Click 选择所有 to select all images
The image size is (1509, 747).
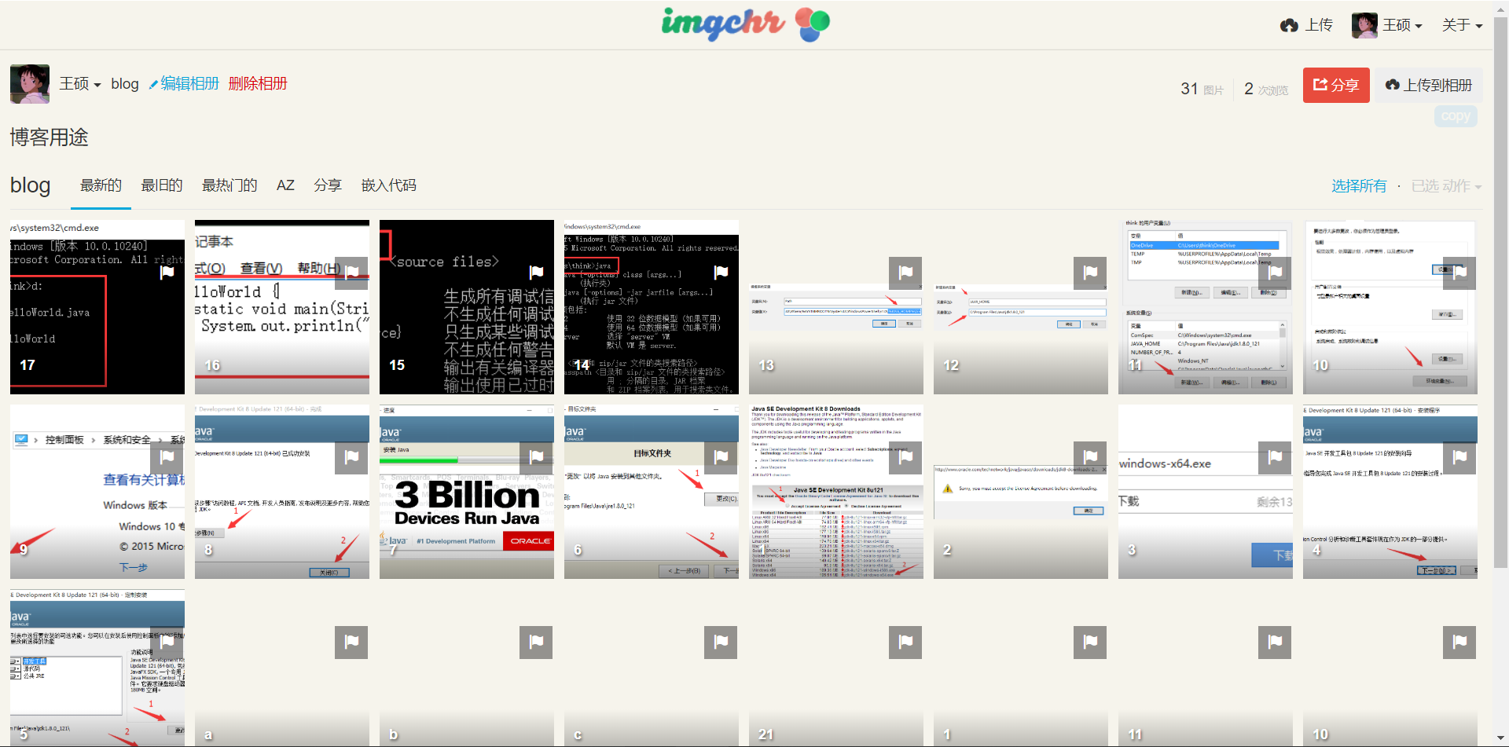[x=1359, y=186]
